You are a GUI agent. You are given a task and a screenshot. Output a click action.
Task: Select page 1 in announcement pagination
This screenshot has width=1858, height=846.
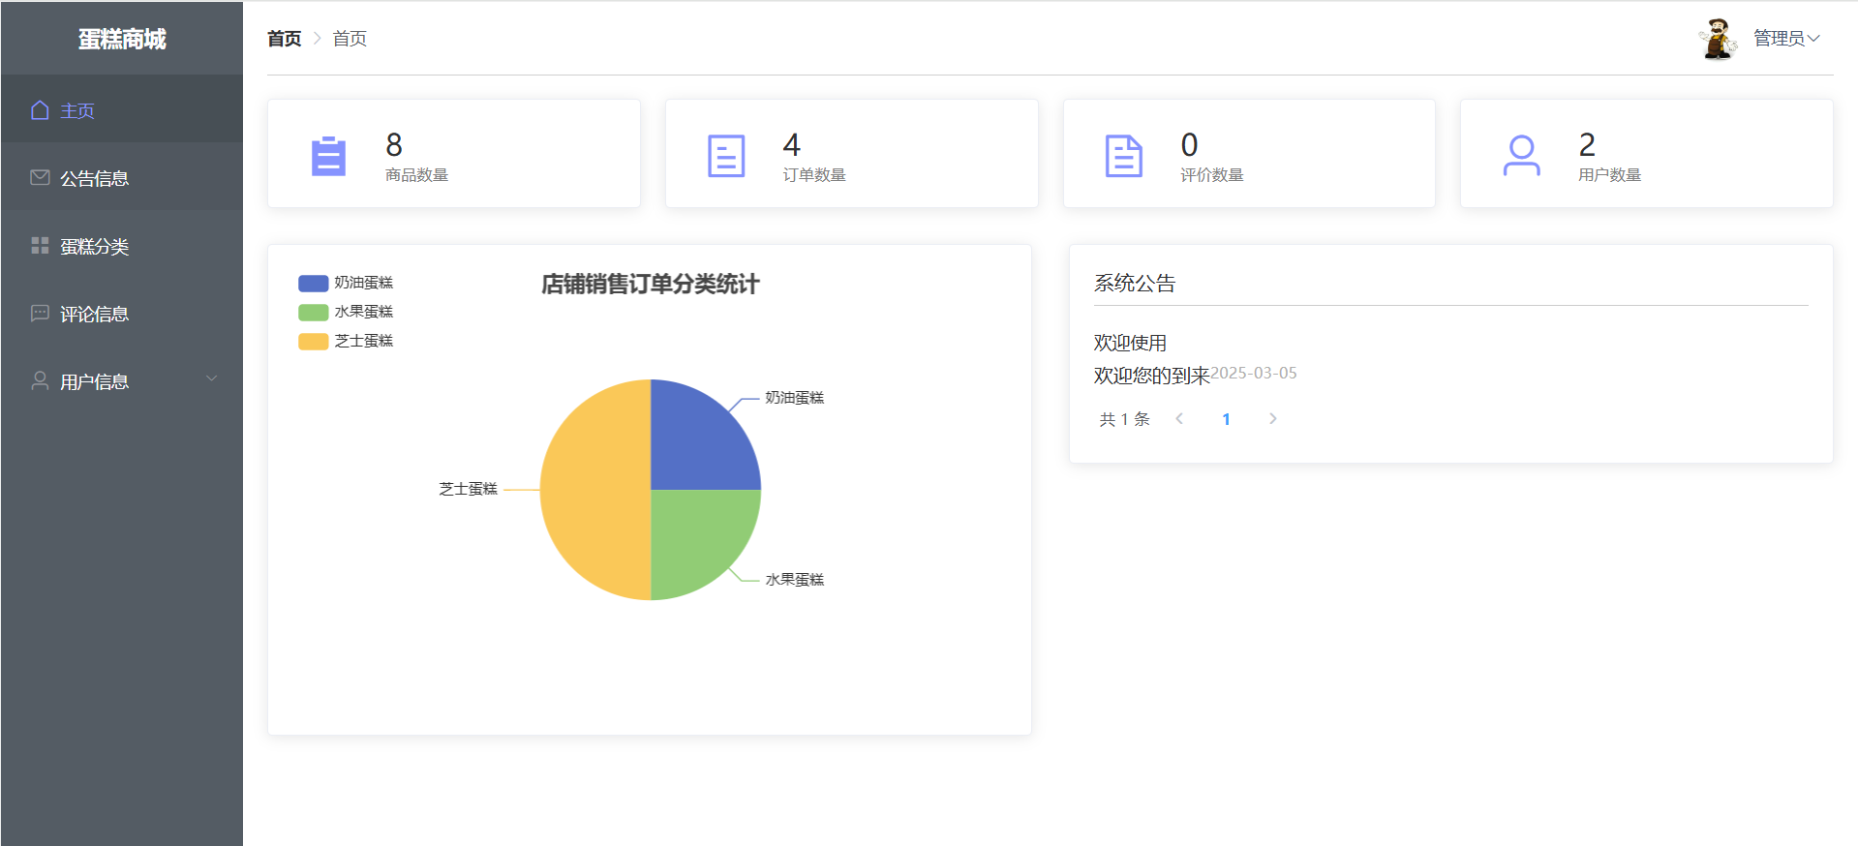point(1226,419)
